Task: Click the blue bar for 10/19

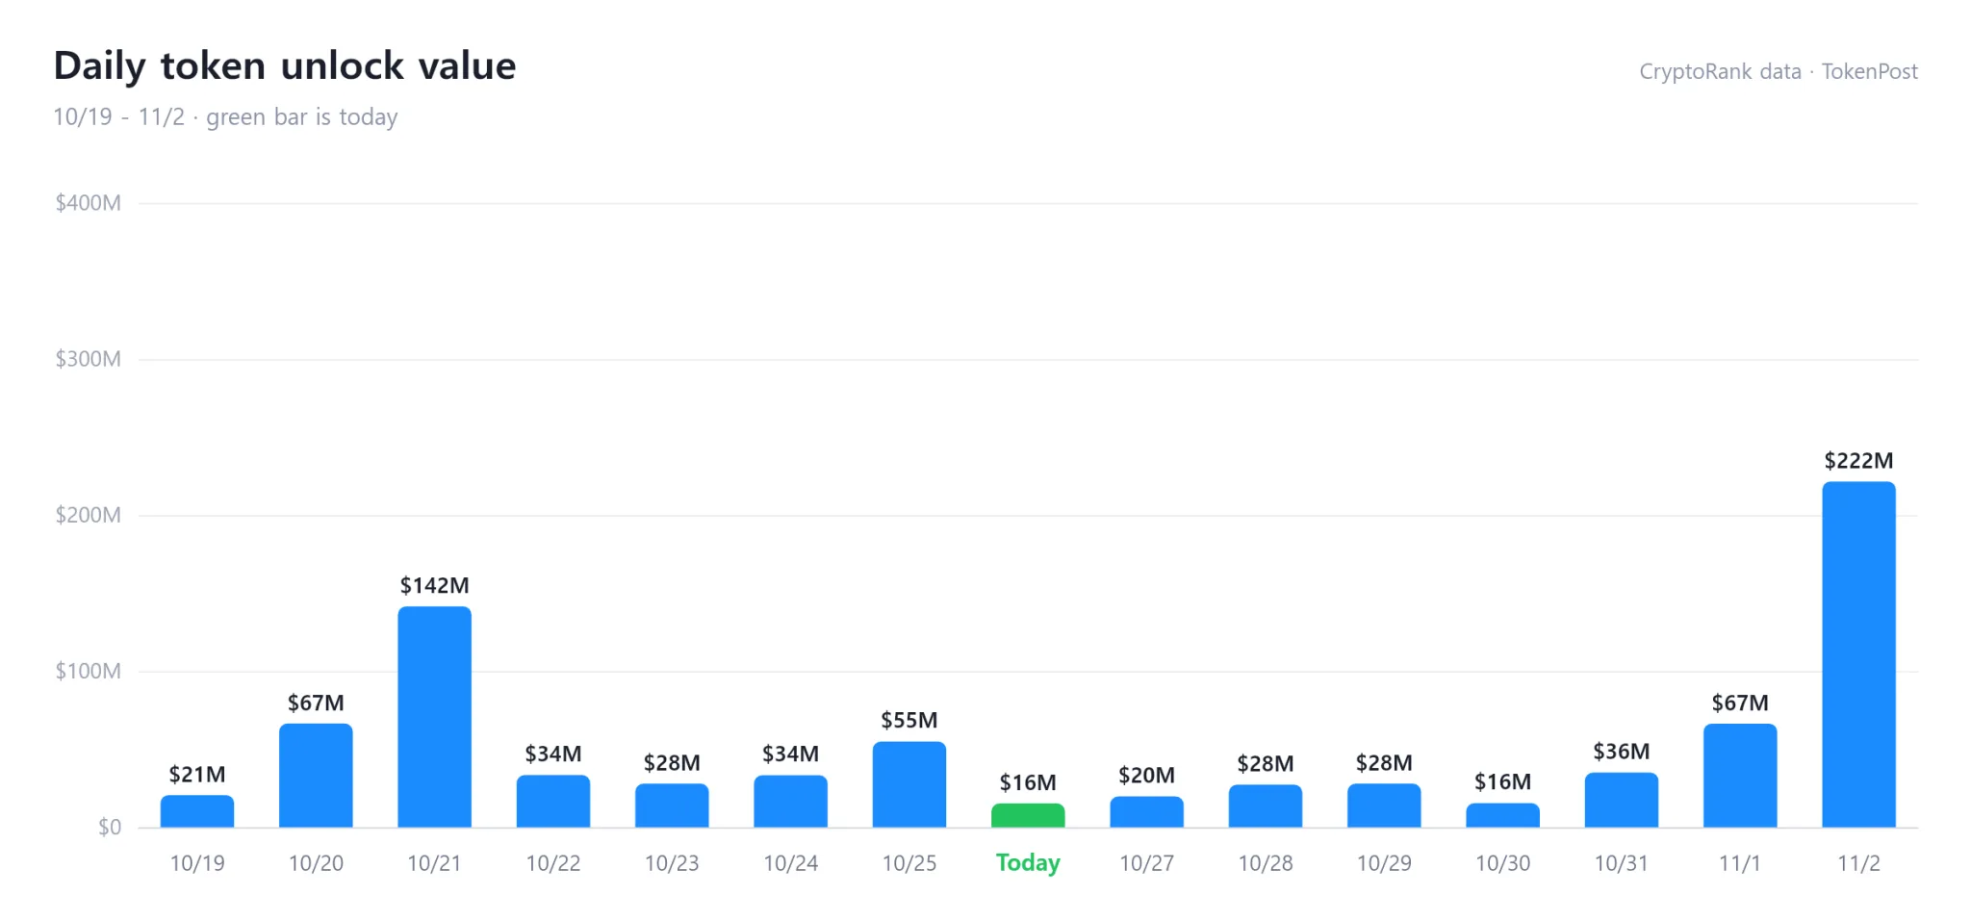Action: (197, 811)
